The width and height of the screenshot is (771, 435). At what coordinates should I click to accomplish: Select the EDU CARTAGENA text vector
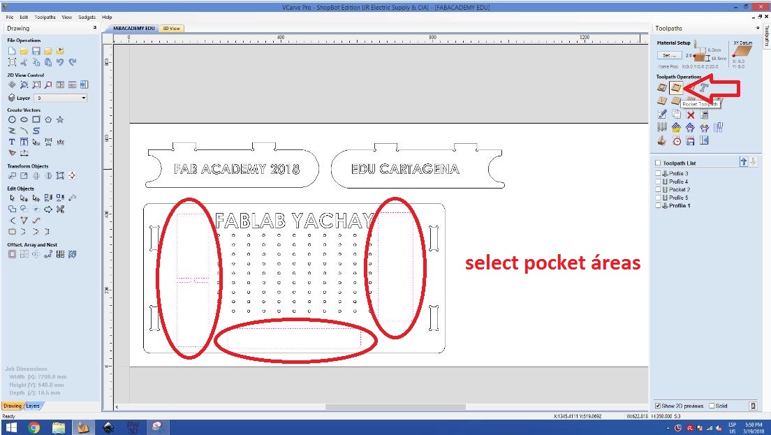pos(405,169)
